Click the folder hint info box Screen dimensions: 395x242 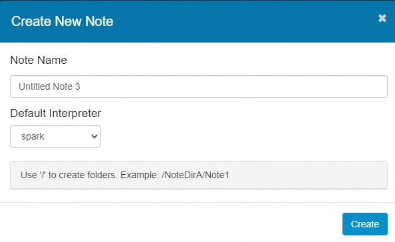[x=199, y=175]
